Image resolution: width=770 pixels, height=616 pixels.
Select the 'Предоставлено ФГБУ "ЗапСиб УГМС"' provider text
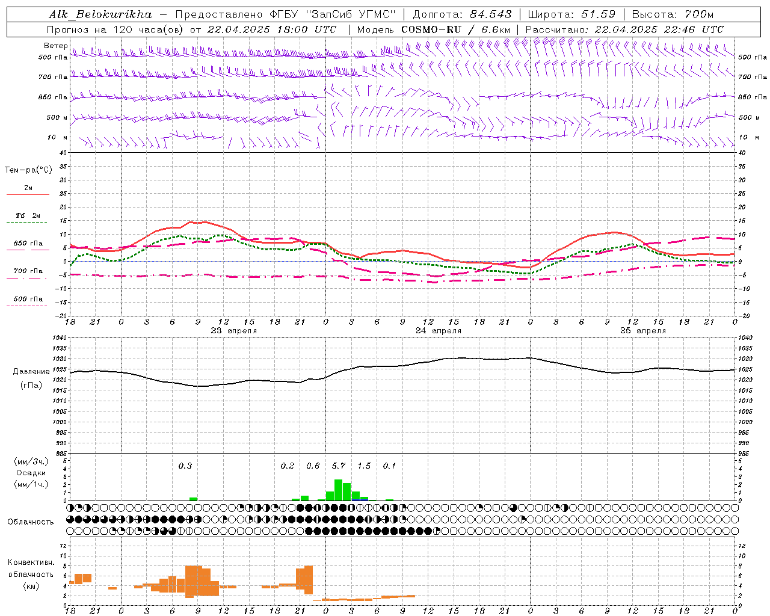286,14
